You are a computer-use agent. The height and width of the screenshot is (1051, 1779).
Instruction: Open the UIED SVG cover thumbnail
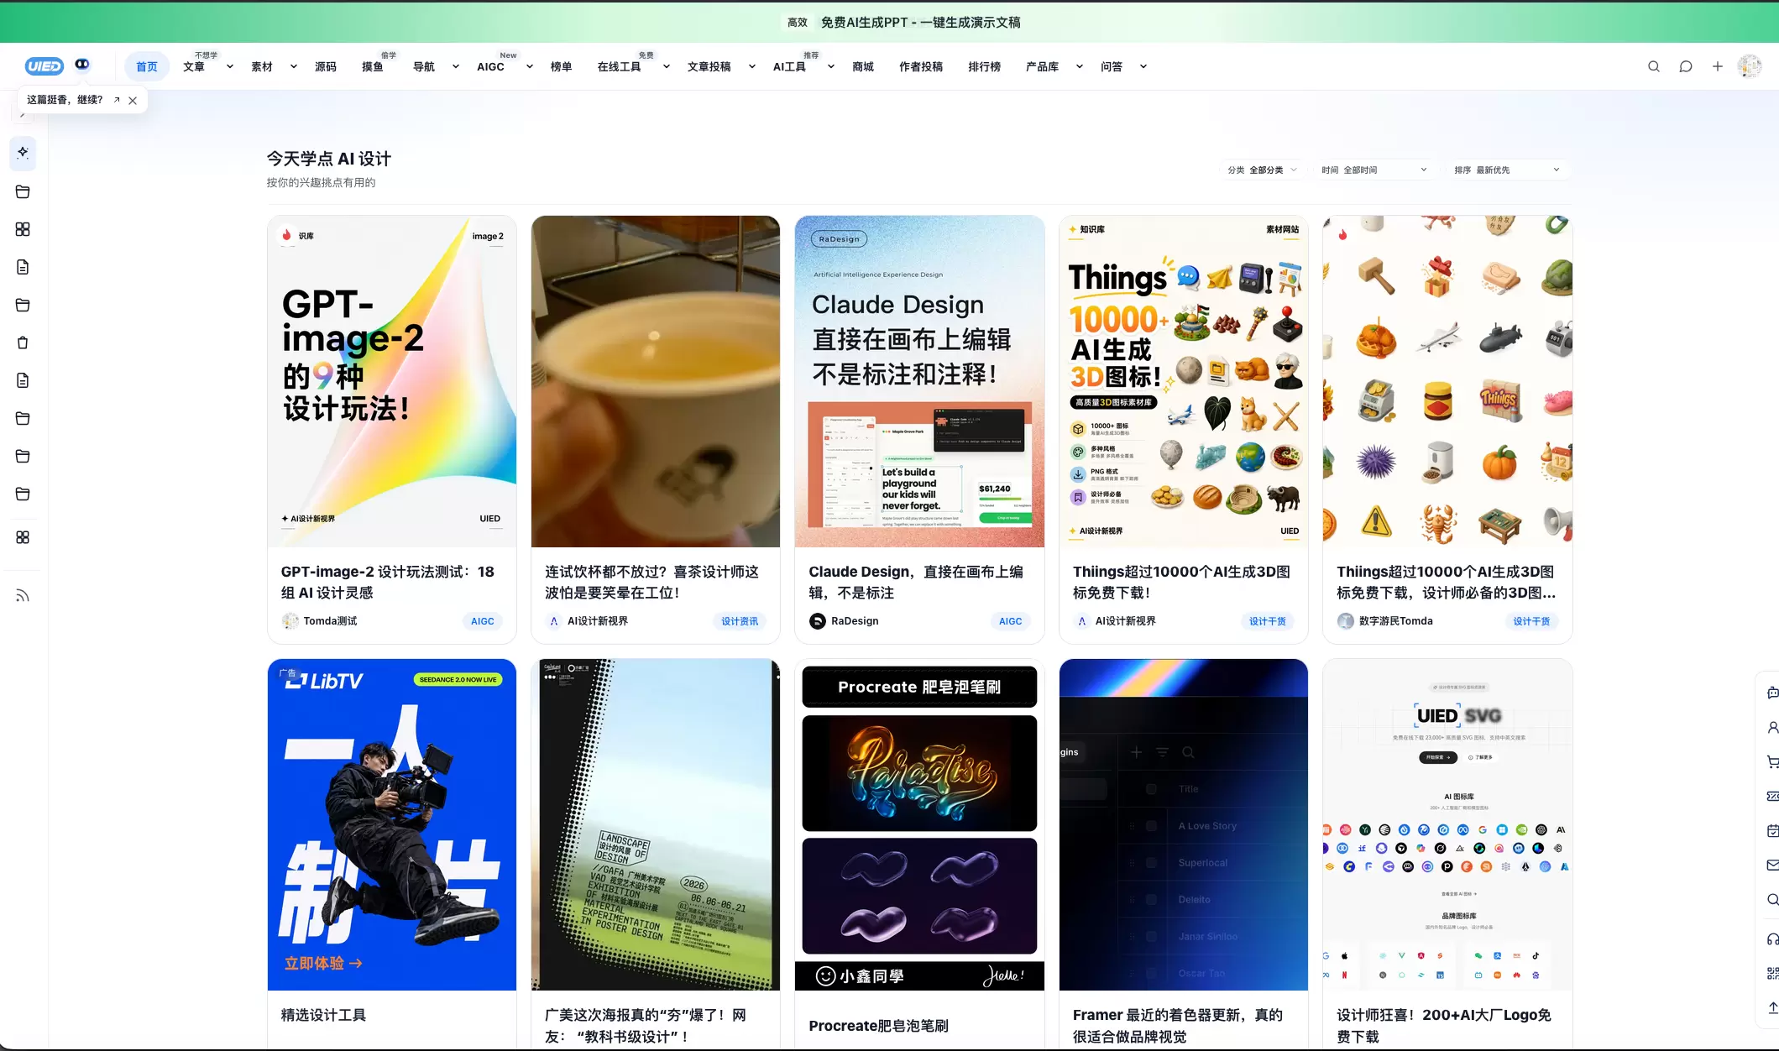pos(1447,824)
